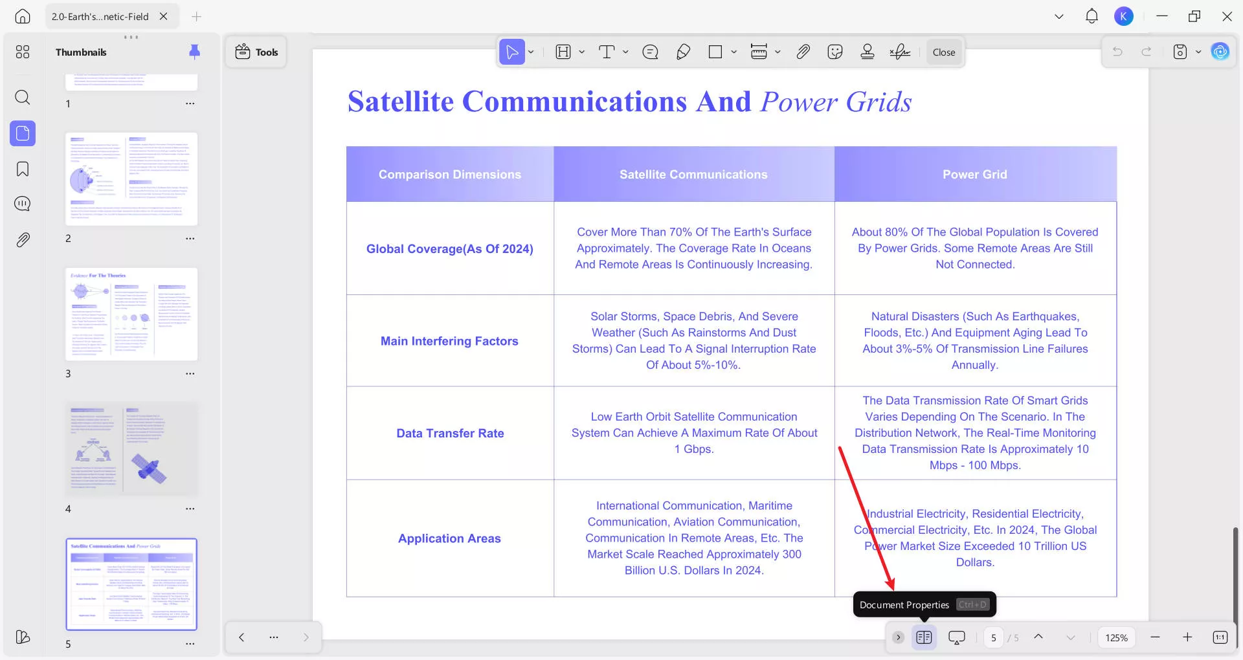This screenshot has height=660, width=1243.
Task: Toggle slideshow presentation mode
Action: click(956, 637)
